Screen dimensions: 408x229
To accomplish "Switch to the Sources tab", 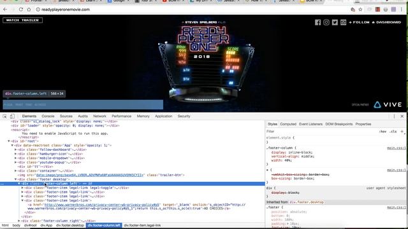I will pos(66,116).
